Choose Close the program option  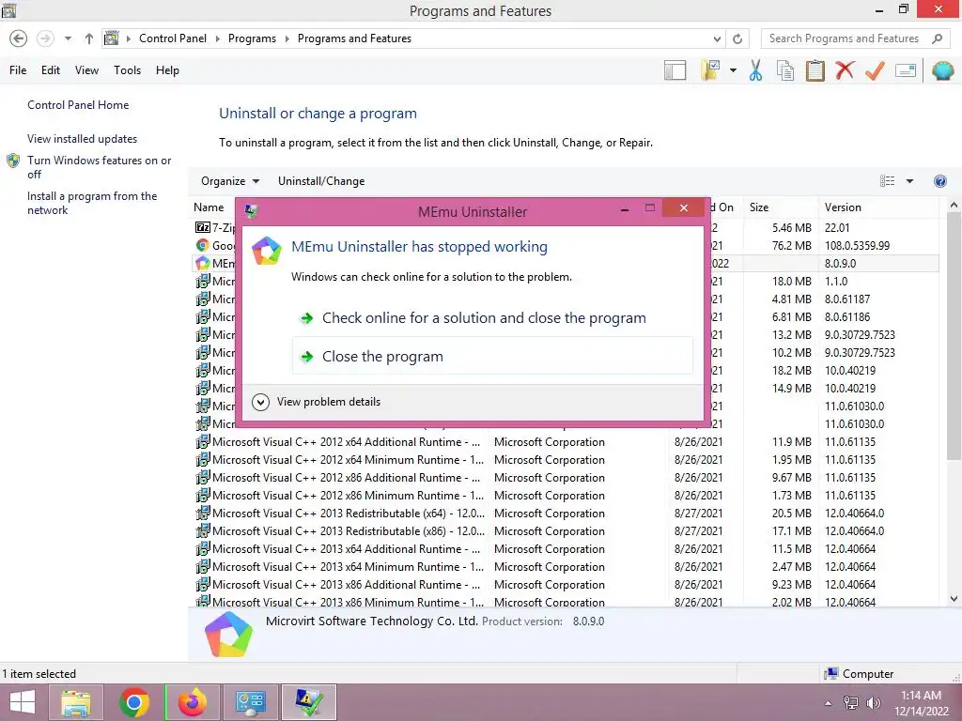pyautogui.click(x=492, y=356)
